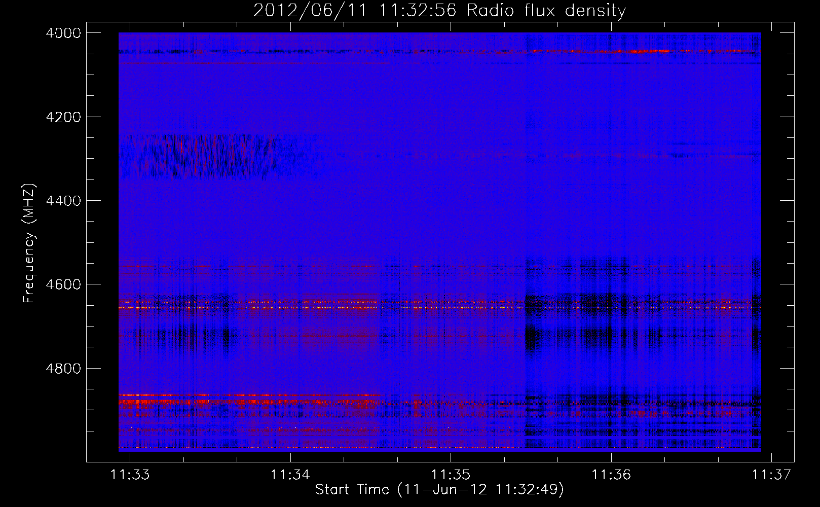The image size is (820, 507).
Task: Click the 4800 frequency tick label
Action: click(x=63, y=368)
